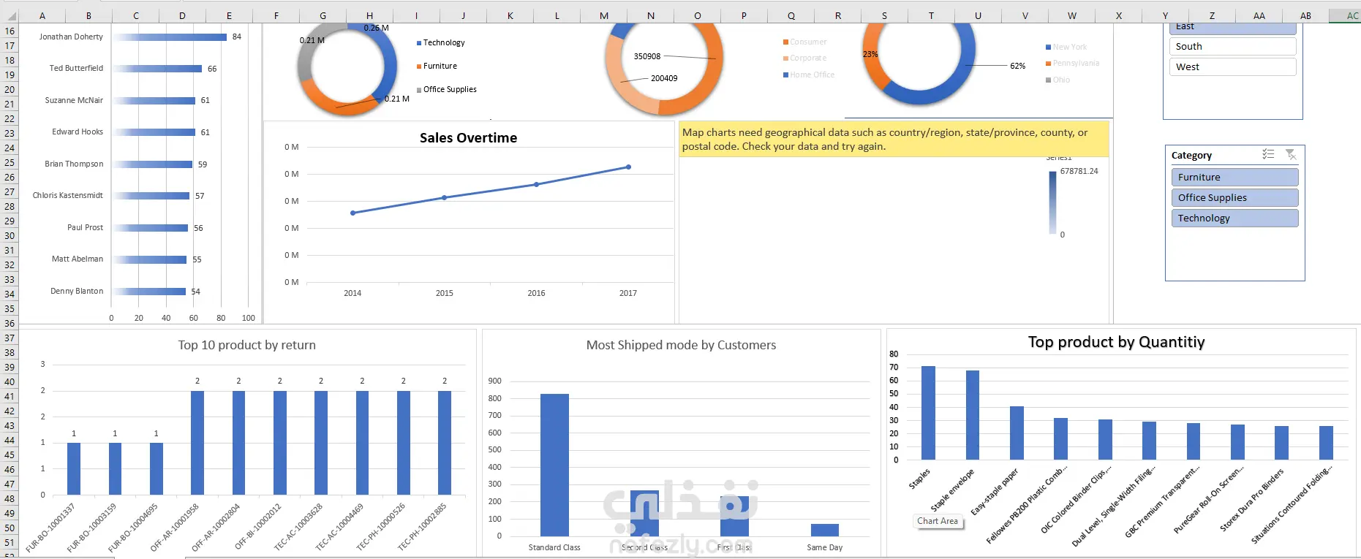This screenshot has height=559, width=1361.
Task: Toggle multi-select in the Category slicer
Action: point(1268,154)
